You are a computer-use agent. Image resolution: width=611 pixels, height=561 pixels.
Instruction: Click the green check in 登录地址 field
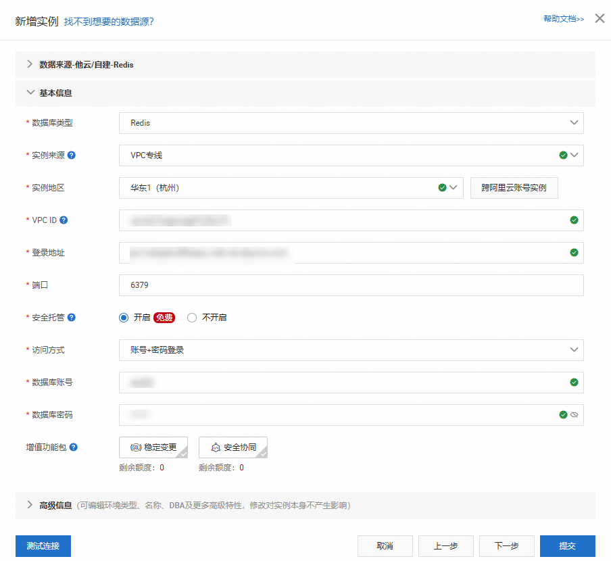pos(574,253)
